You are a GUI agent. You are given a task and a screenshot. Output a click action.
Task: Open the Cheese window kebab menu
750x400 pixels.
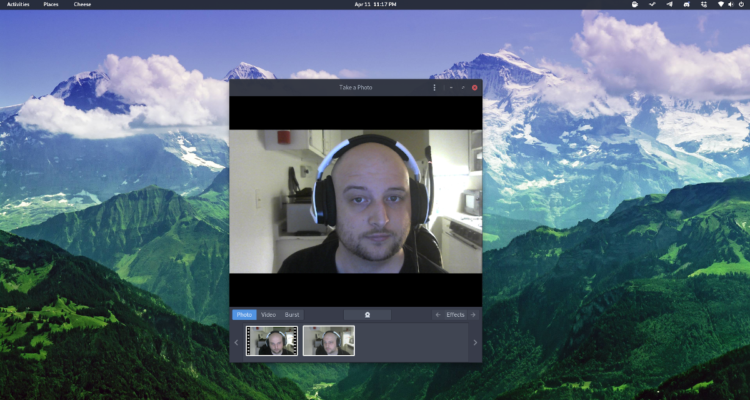(x=434, y=87)
